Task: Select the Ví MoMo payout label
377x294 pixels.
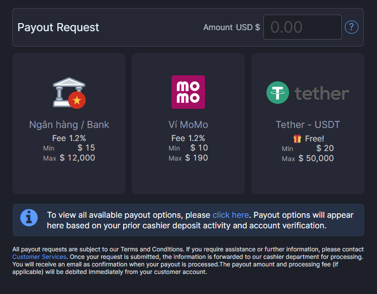Action: (188, 124)
